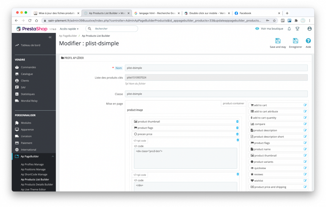Open SAV menu item
This screenshot has width=326, height=207.
click(x=23, y=88)
